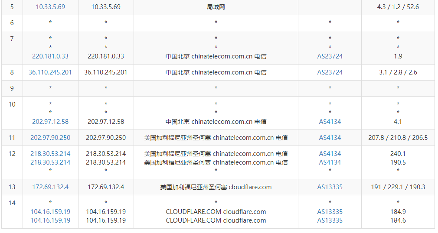Screen dimensions: 438x233
Task: Select the 局域网 location cell in hop 5
Action: [x=216, y=7]
